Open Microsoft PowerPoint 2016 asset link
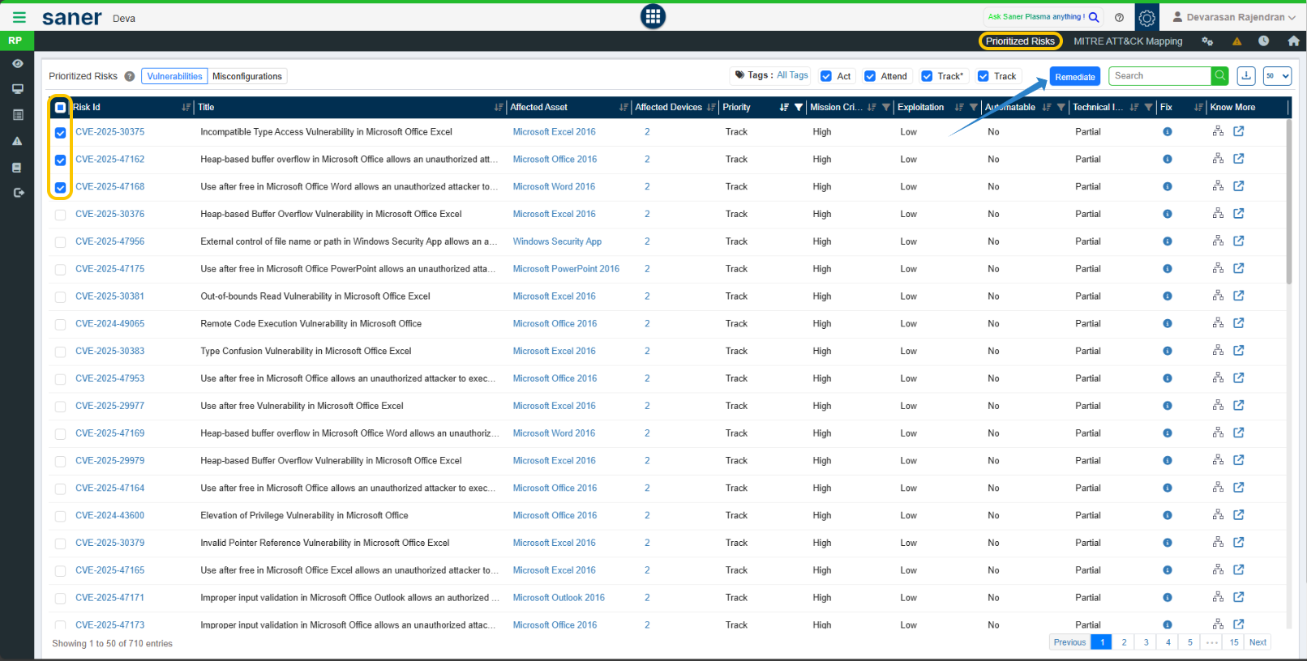 pos(566,269)
